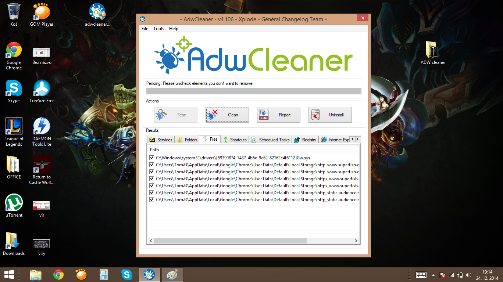Image resolution: width=503 pixels, height=282 pixels.
Task: Switch to the Folders tab
Action: point(187,140)
